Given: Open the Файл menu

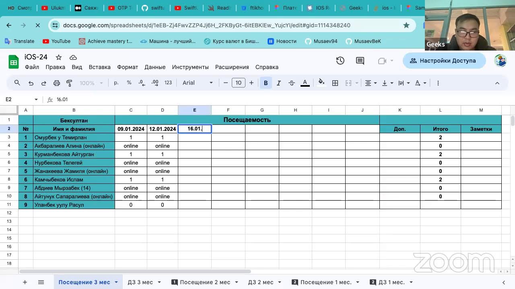Looking at the screenshot, I should (32, 67).
